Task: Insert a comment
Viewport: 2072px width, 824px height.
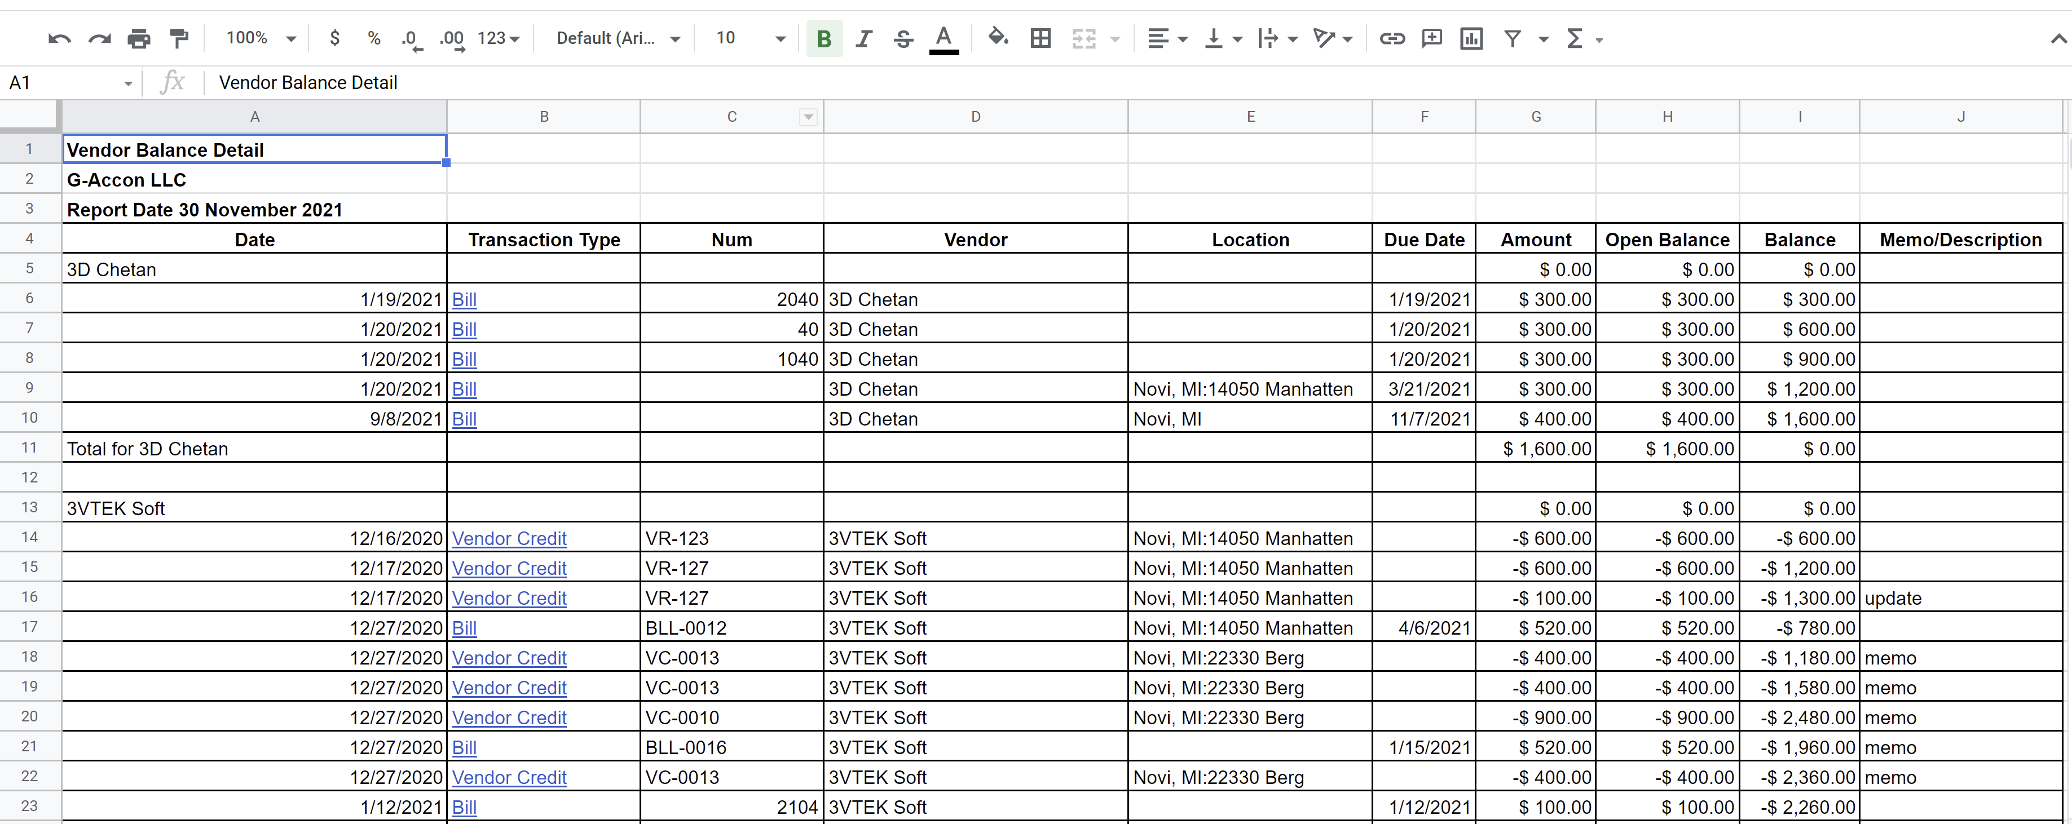Action: [x=1432, y=38]
